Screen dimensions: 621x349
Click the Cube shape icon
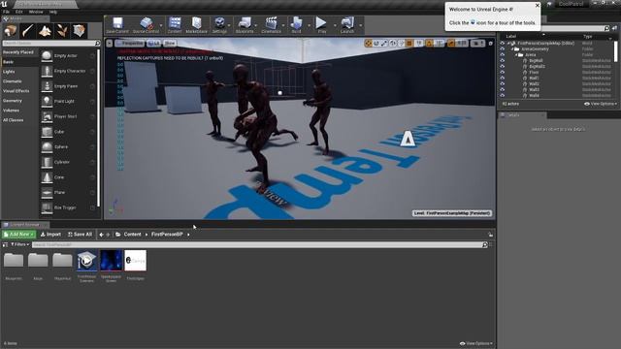pos(47,132)
